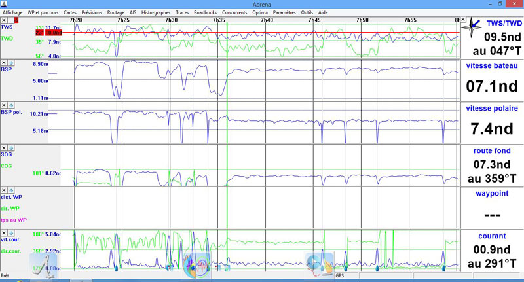Select the 7h30 time marker
Viewport: 524px width, 282px height.
[172, 20]
